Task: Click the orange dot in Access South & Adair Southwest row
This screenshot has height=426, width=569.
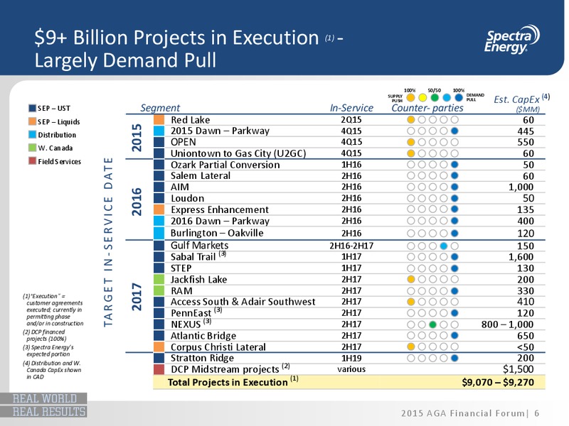Action: pyautogui.click(x=411, y=302)
